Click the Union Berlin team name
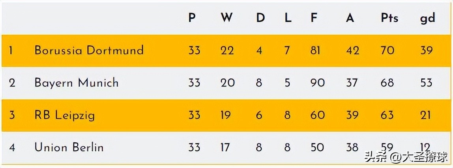453x168 pixels. pyautogui.click(x=69, y=147)
